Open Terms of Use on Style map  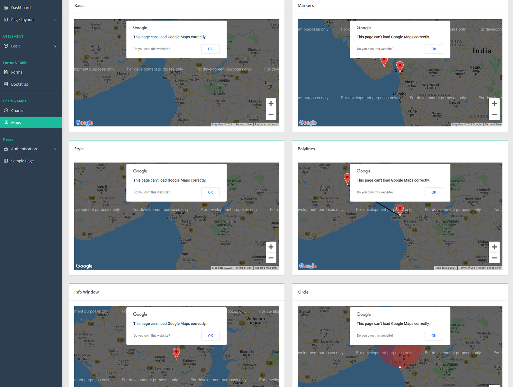243,268
